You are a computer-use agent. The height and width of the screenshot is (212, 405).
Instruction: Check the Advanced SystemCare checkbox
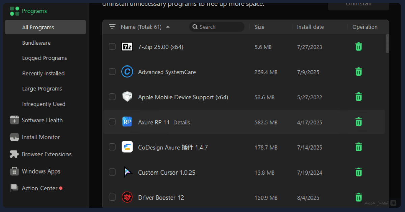(x=112, y=72)
